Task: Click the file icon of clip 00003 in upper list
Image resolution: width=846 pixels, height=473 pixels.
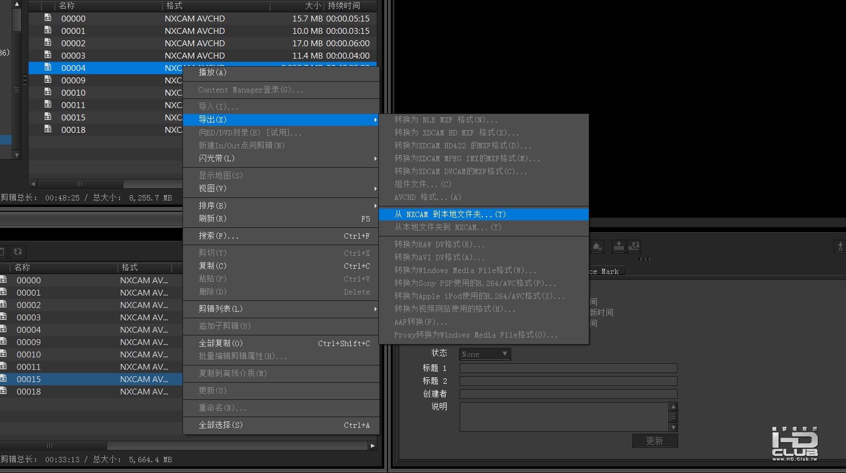Action: pyautogui.click(x=48, y=55)
